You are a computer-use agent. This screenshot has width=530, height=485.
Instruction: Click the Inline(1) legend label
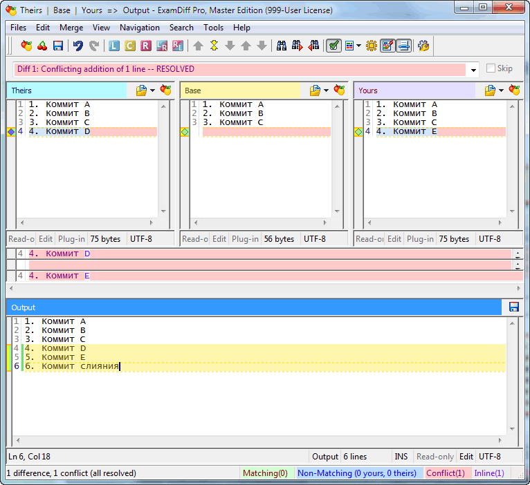(489, 473)
